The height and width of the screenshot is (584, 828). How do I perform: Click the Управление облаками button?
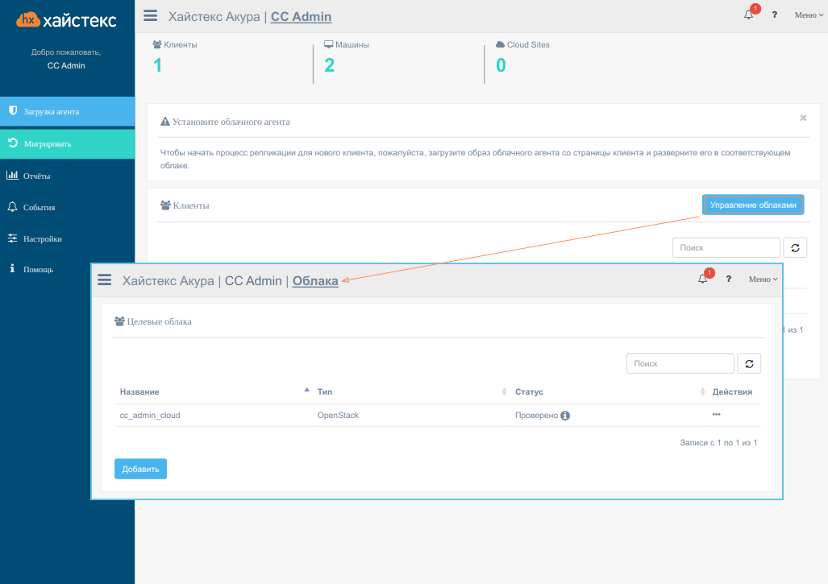[752, 205]
